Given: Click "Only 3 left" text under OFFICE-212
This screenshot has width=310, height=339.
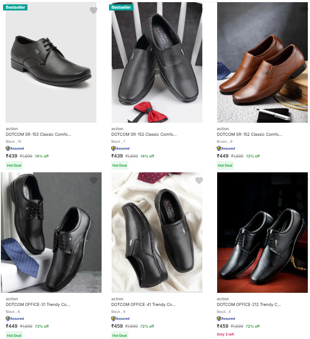Looking at the screenshot, I should [x=226, y=335].
